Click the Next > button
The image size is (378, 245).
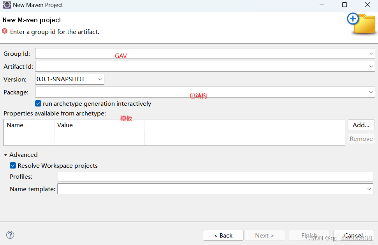coord(265,235)
